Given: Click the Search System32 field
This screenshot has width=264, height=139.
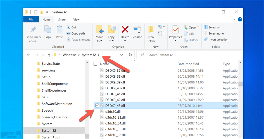Looking at the screenshot, I should [189, 55].
